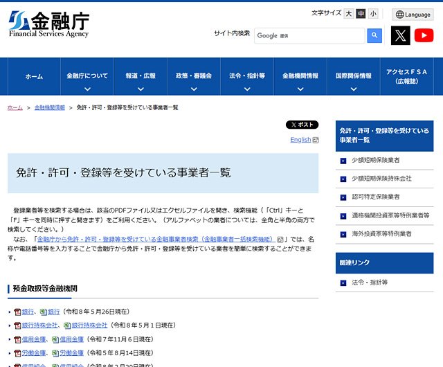Image resolution: width=443 pixels, height=367 pixels.
Task: Expand chevron under 法令・指針等
Action: pyautogui.click(x=247, y=89)
